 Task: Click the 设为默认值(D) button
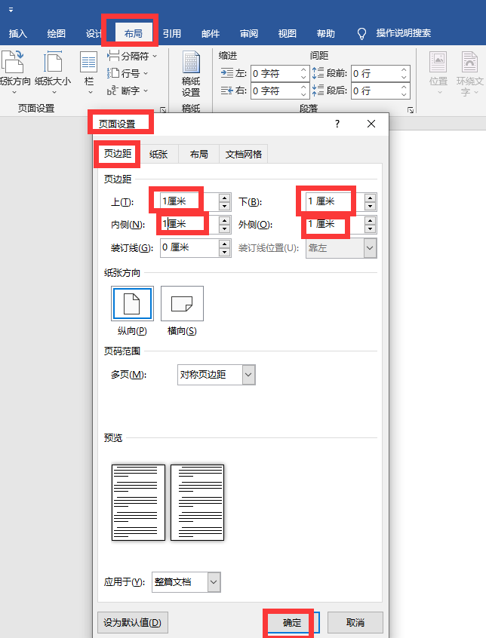(133, 622)
